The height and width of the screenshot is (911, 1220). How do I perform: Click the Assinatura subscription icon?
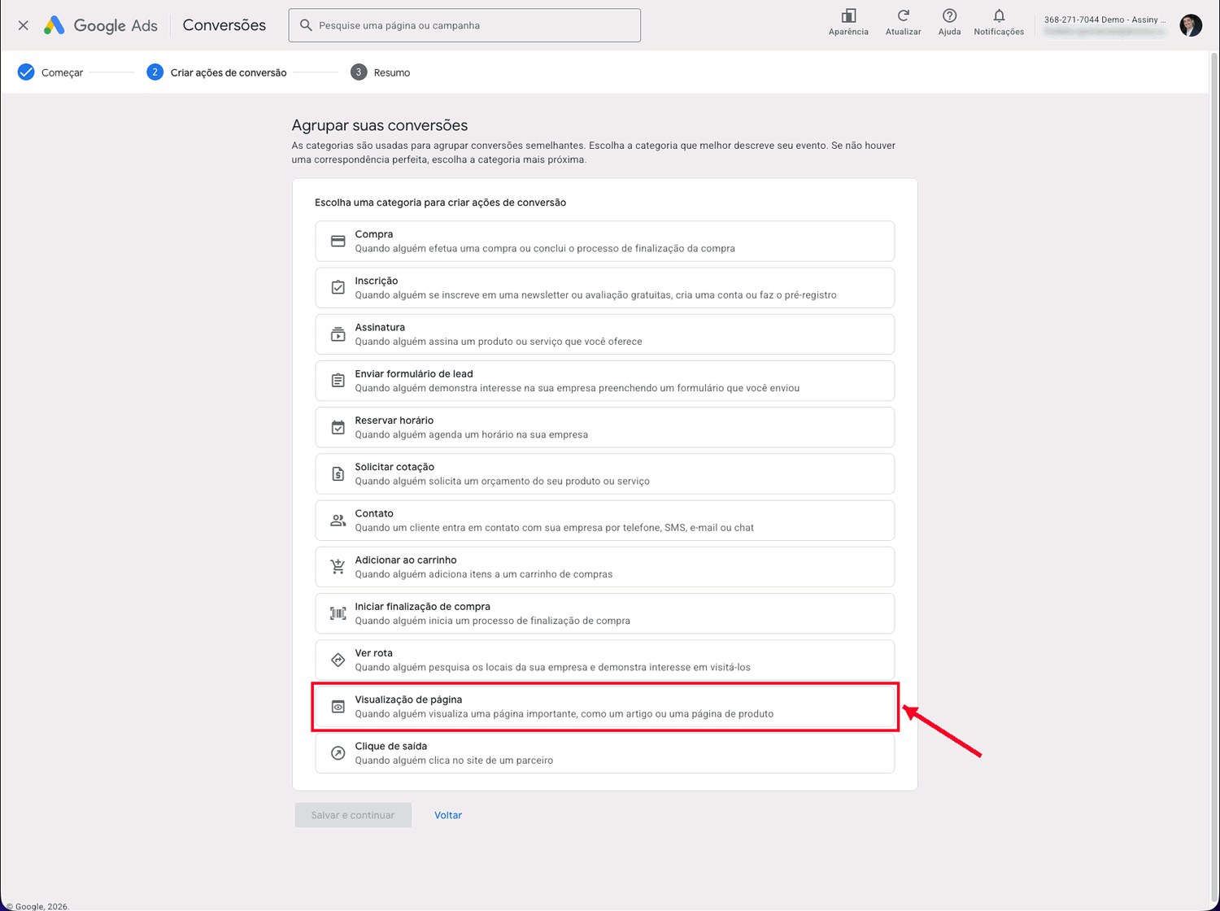tap(338, 334)
